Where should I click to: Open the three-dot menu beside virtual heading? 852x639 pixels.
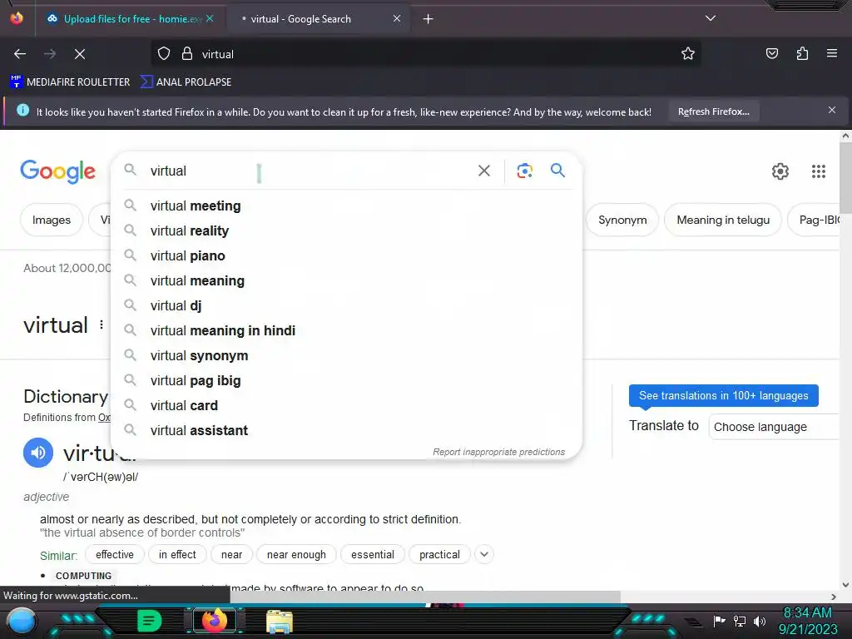click(101, 325)
